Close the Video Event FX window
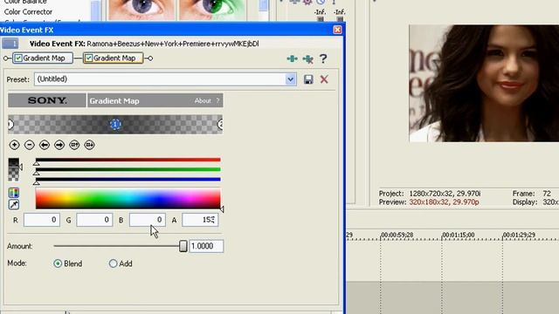The width and height of the screenshot is (559, 314). pyautogui.click(x=337, y=30)
